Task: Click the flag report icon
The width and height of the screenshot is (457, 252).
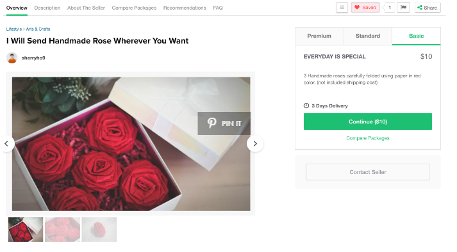Action: point(403,8)
